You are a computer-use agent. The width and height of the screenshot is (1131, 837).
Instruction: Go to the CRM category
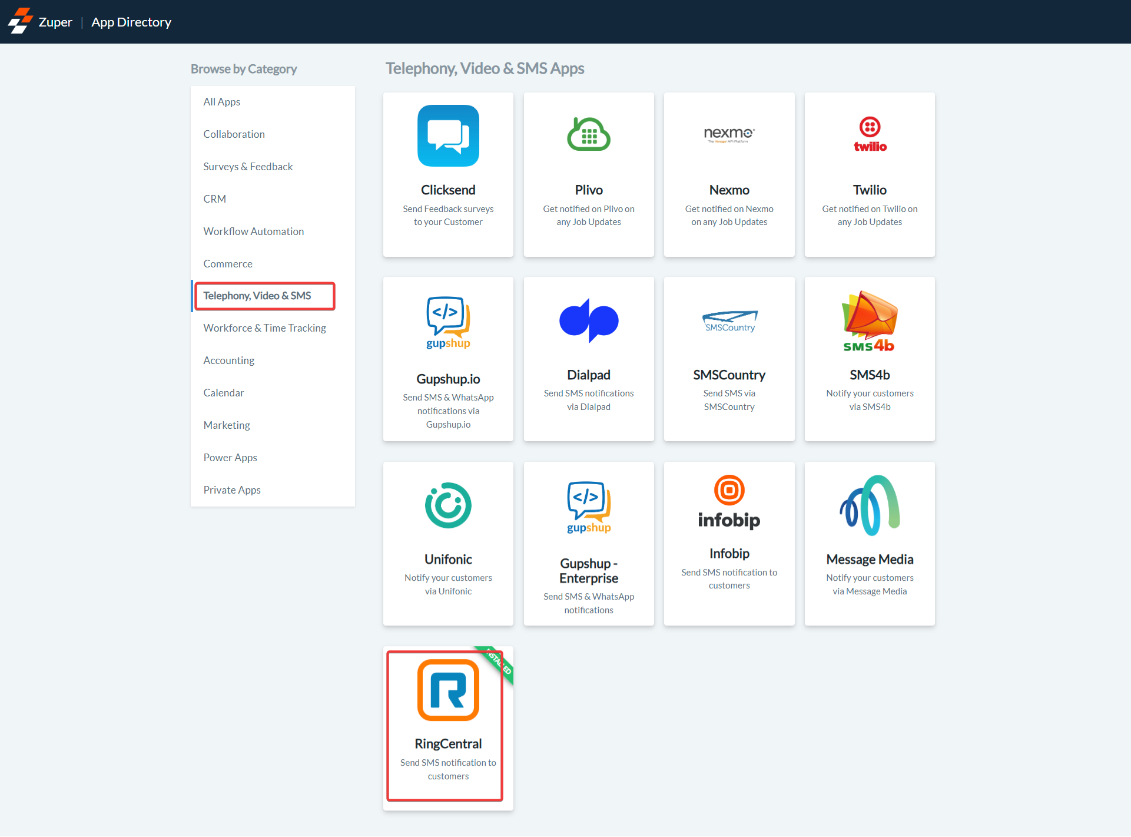point(214,199)
